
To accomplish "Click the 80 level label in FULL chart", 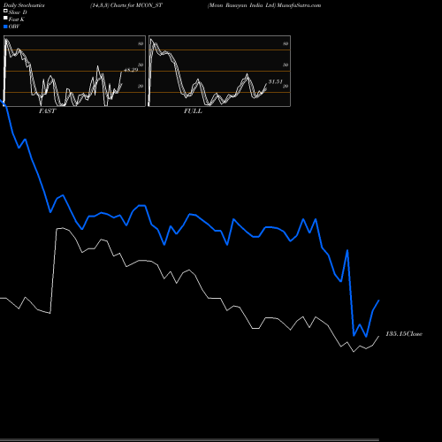I will tap(286, 43).
